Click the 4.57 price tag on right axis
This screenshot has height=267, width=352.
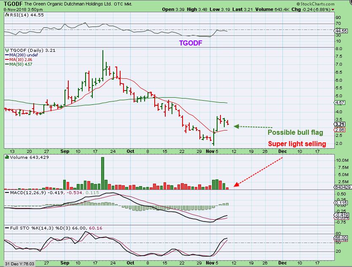tap(339, 103)
